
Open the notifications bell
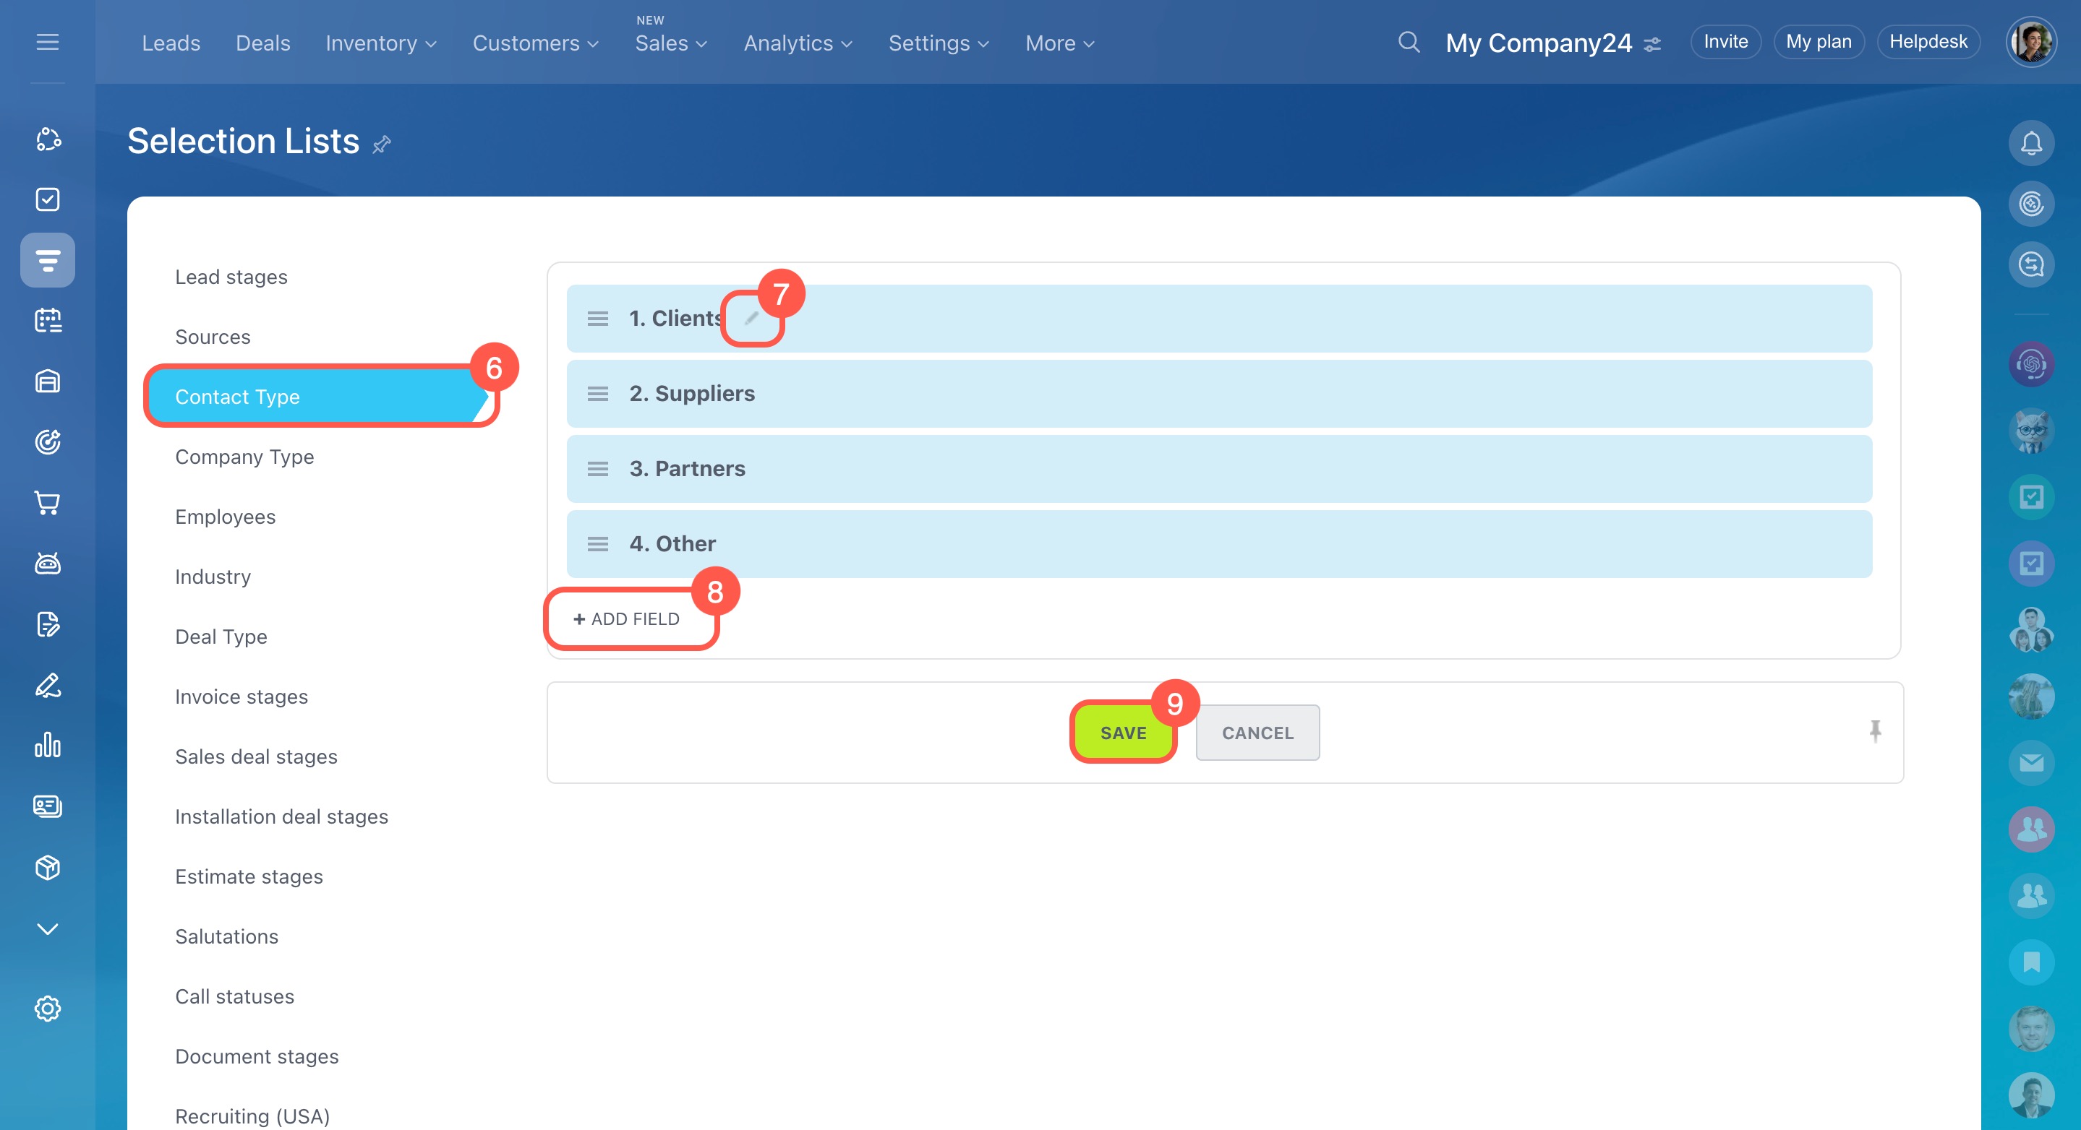[2030, 144]
